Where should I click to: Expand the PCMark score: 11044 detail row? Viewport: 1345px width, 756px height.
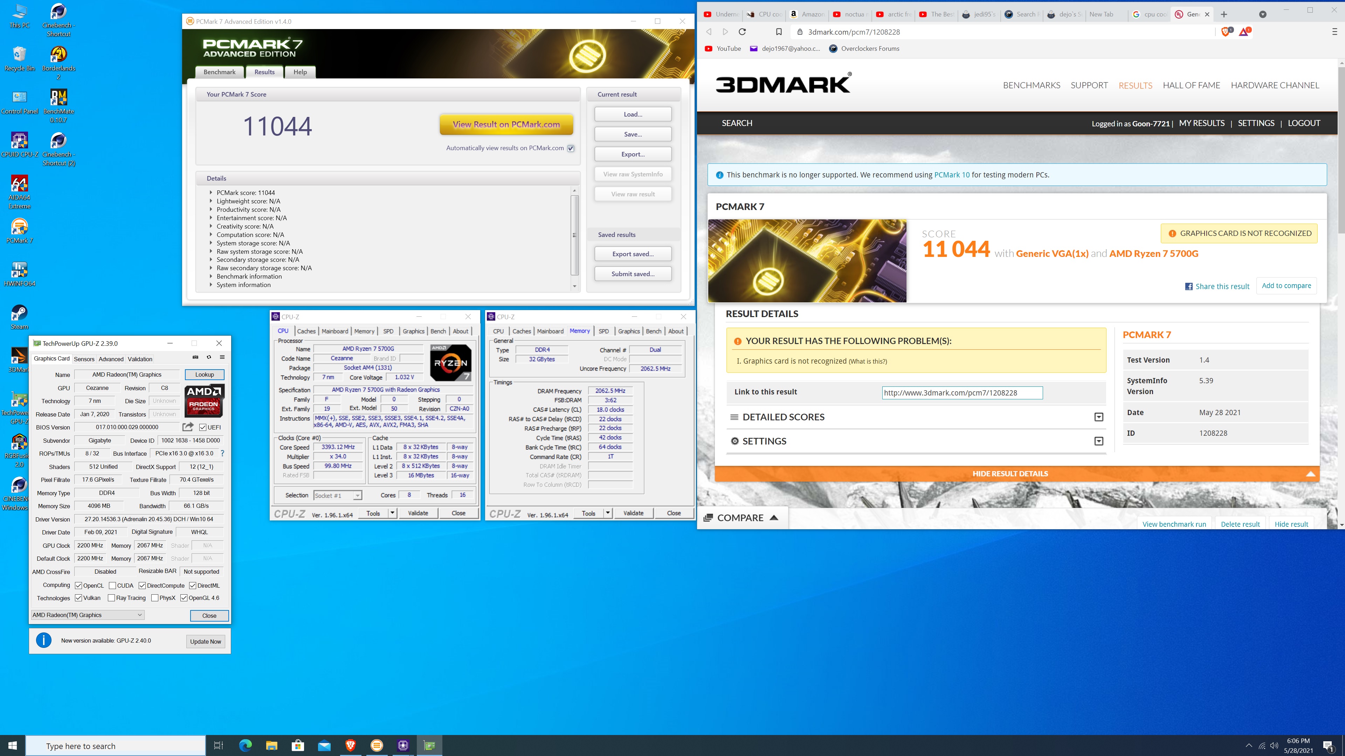[211, 192]
